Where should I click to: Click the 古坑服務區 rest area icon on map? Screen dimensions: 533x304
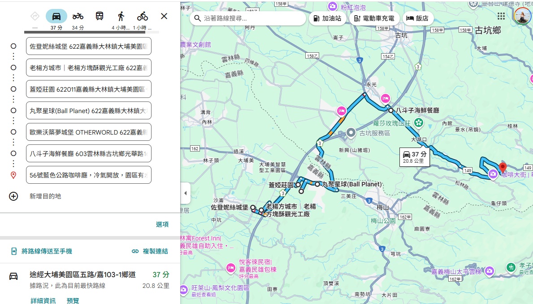pos(351,132)
